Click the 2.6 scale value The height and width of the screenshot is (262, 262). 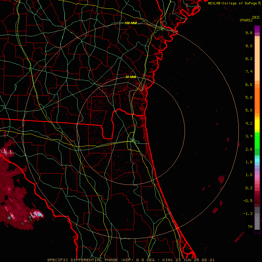(x=249, y=149)
